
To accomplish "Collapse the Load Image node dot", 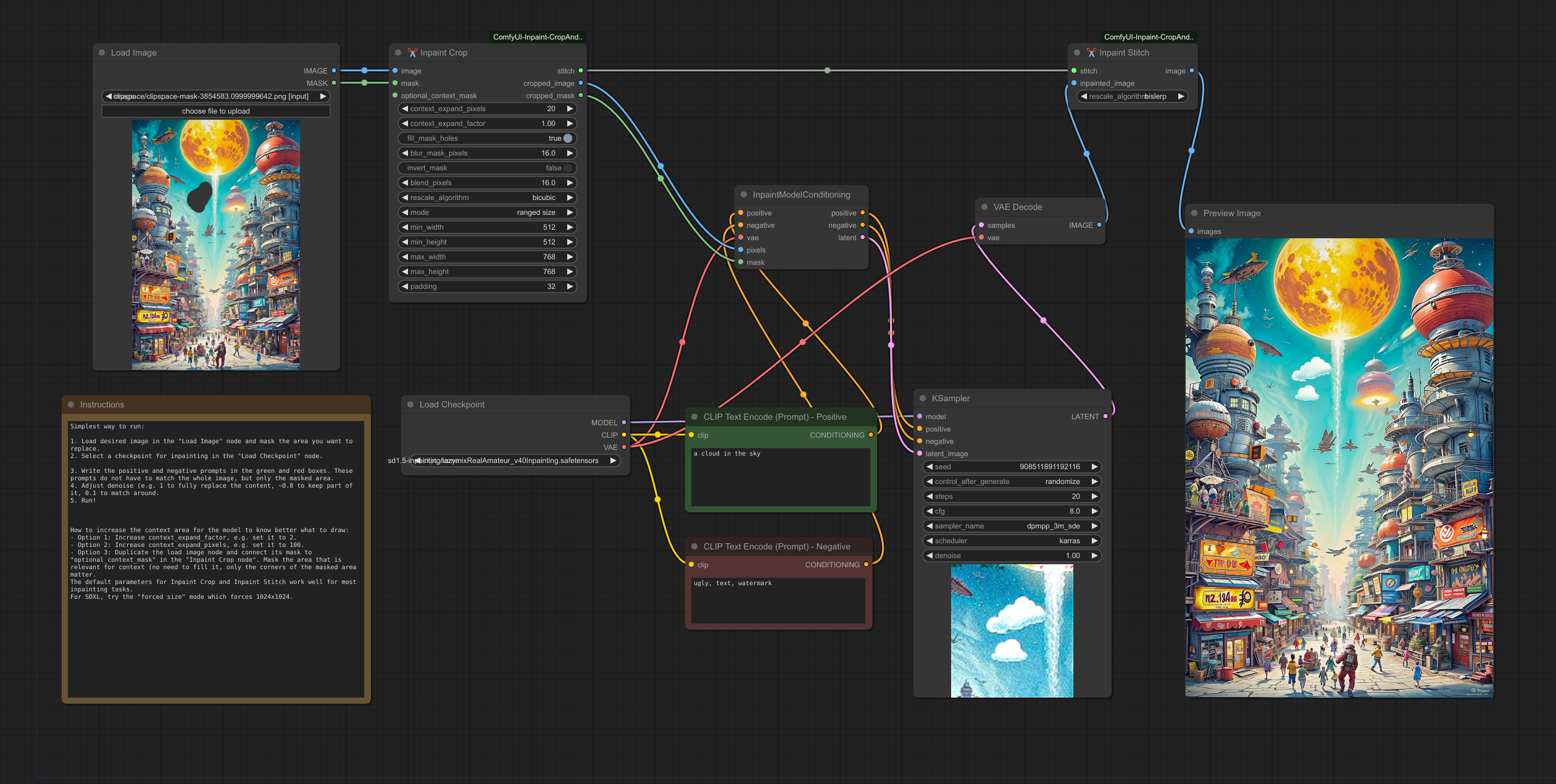I will pyautogui.click(x=102, y=52).
